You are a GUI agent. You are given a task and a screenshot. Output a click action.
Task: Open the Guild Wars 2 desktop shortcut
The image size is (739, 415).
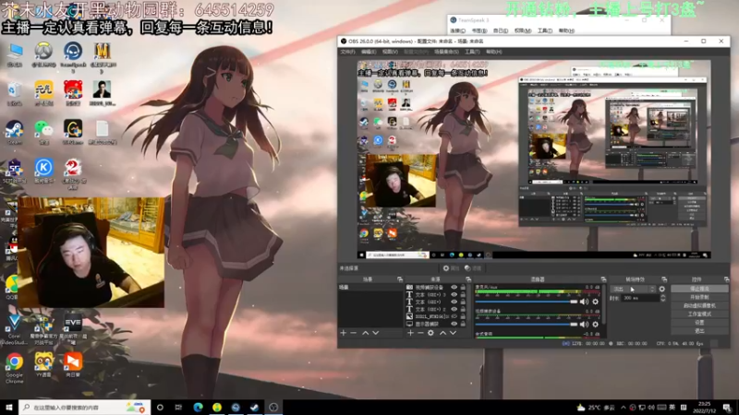point(73,173)
